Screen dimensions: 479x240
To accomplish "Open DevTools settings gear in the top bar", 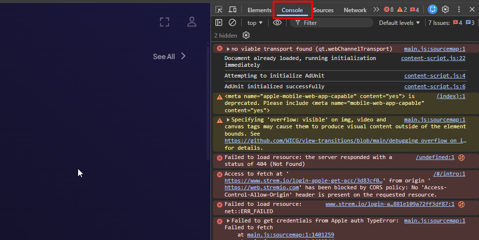I will 445,10.
